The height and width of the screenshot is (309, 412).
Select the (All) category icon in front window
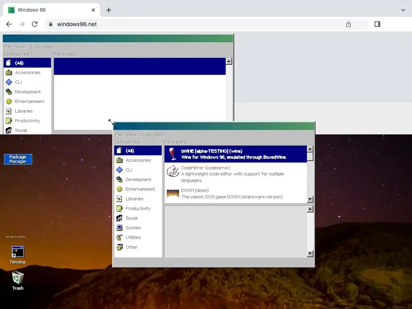point(119,150)
